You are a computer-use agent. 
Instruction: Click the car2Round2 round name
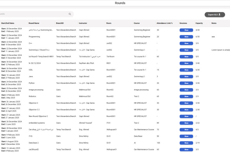click(x=34, y=149)
